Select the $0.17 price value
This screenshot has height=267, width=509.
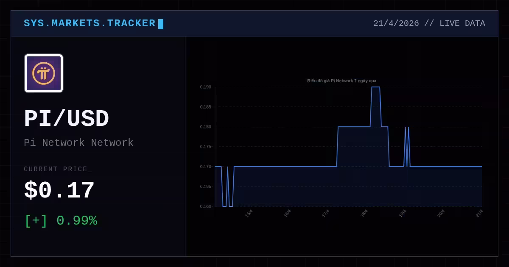pos(59,191)
